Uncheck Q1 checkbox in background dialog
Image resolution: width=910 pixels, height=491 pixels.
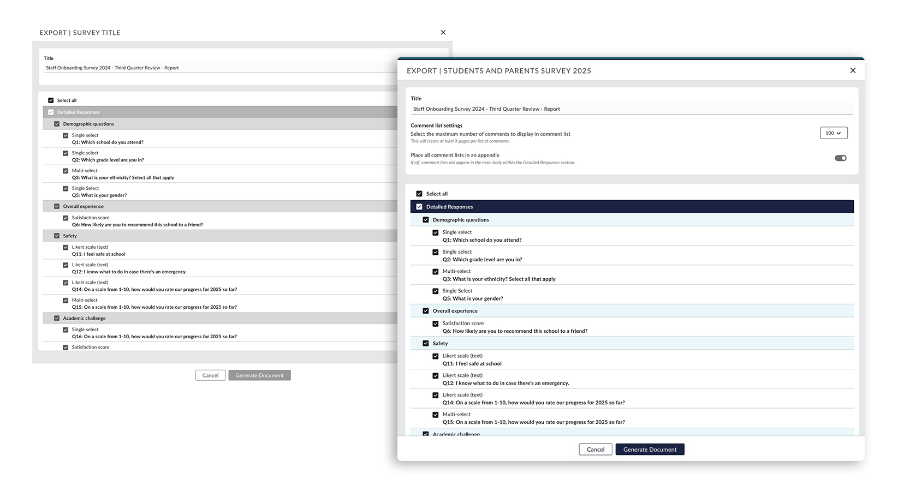pos(66,136)
